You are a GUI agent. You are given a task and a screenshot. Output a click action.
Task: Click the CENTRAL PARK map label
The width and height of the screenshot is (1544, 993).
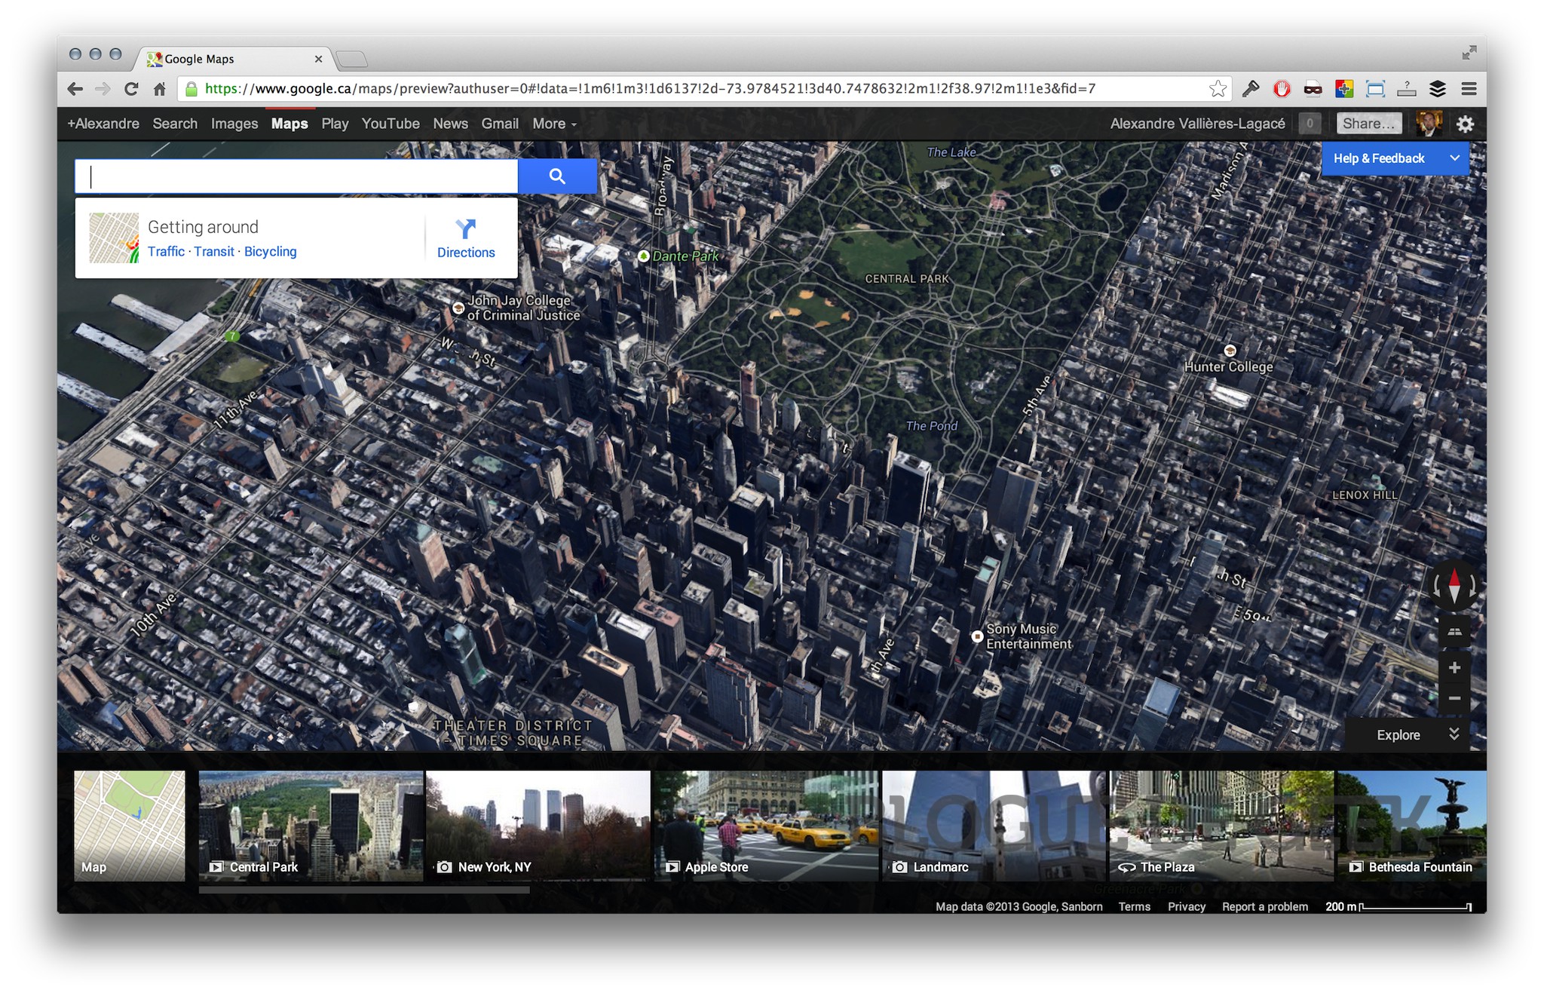click(x=907, y=278)
